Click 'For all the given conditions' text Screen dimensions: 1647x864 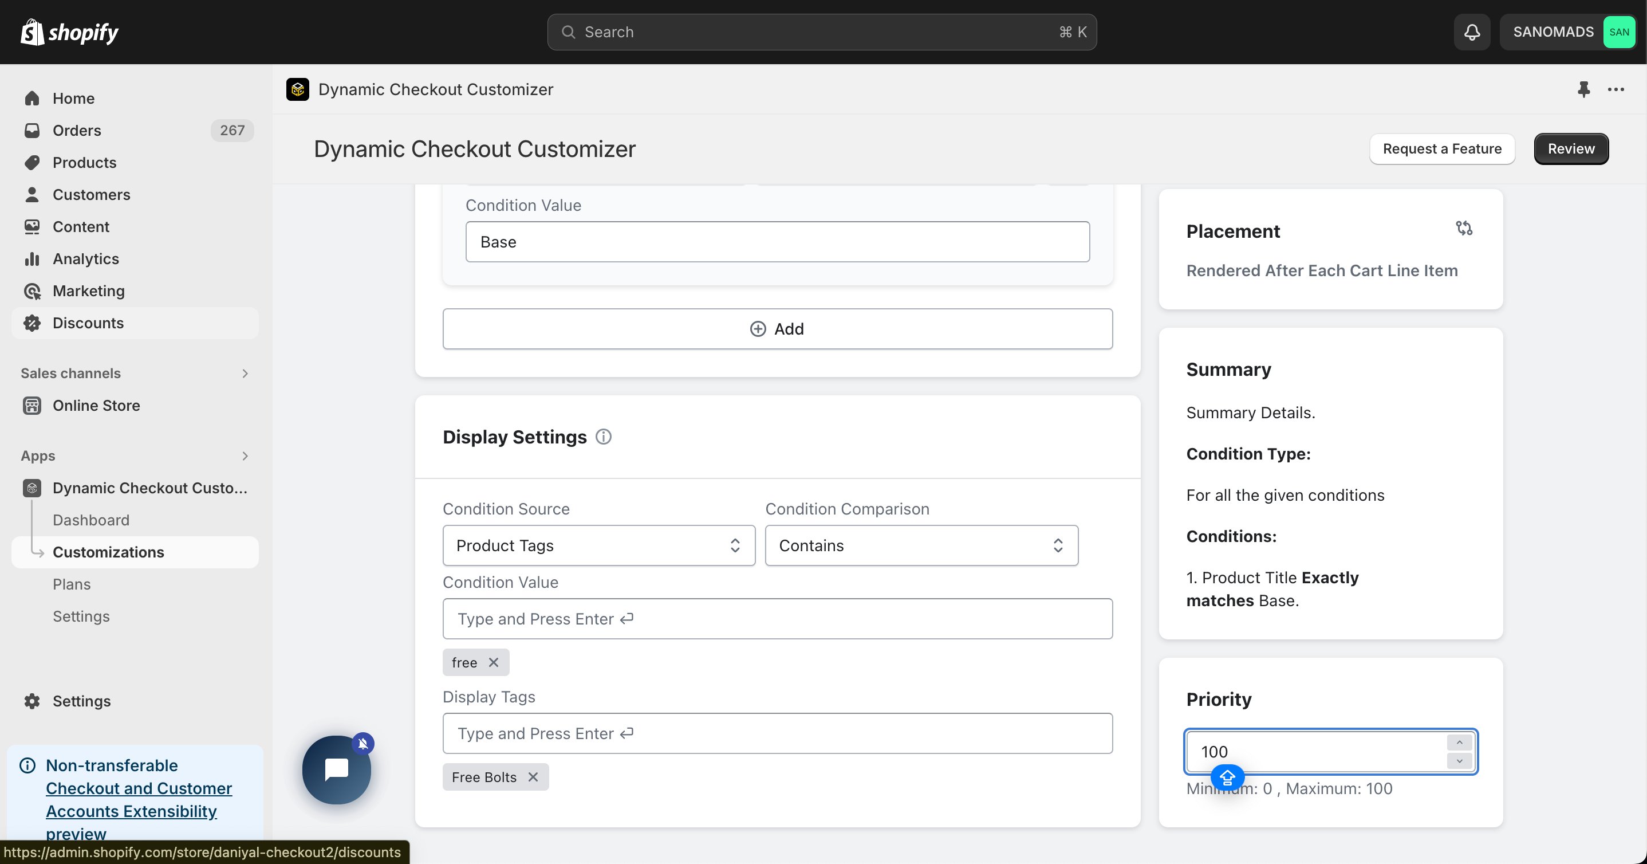(1285, 495)
